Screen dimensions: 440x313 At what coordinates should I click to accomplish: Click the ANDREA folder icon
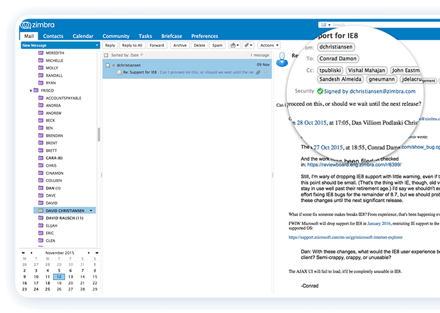click(x=41, y=105)
